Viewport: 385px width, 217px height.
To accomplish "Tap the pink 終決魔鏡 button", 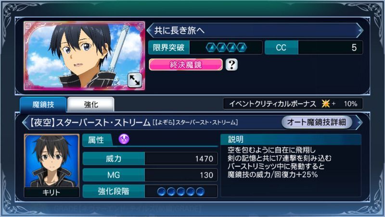I will click(186, 65).
